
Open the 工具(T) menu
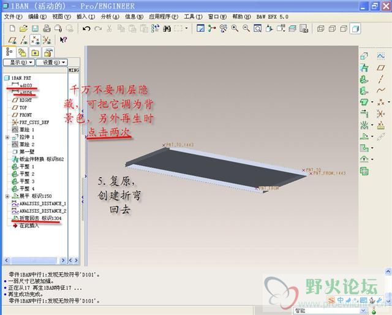(194, 17)
